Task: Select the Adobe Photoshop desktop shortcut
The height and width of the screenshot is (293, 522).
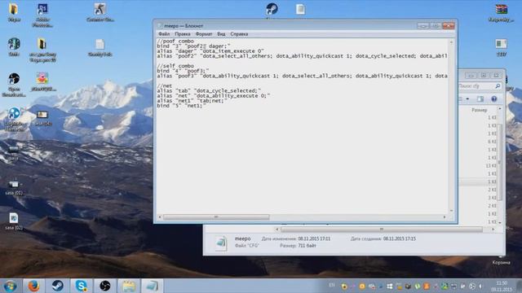Action: pos(42,15)
